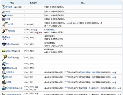This screenshot has height=95, width=123.
Task: Open [nw 1] footnote in fishing line row
Action: 66,72
